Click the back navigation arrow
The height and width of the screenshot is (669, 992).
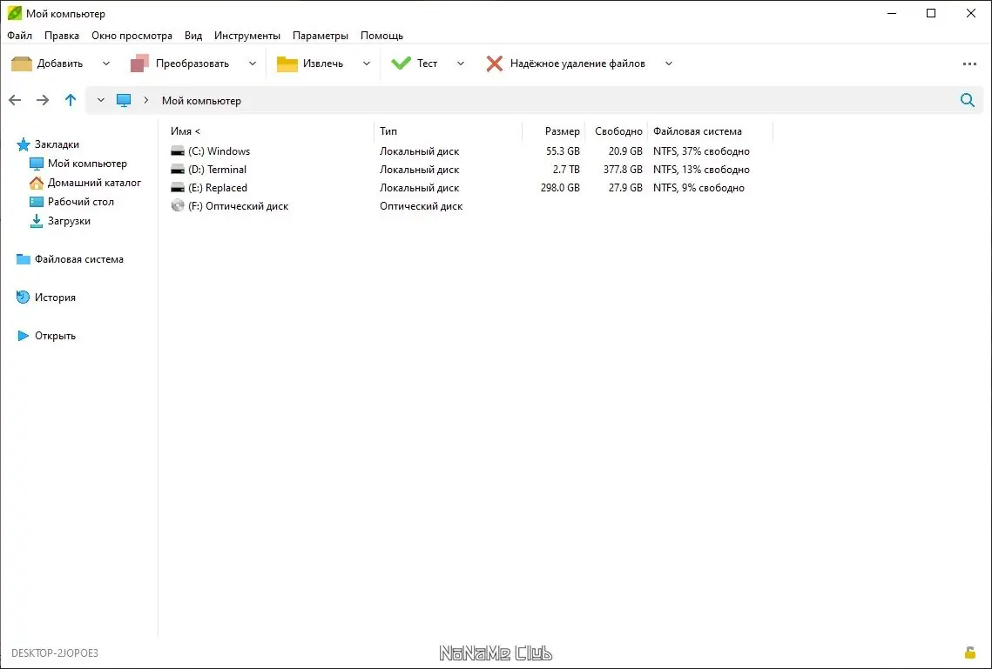pyautogui.click(x=15, y=100)
